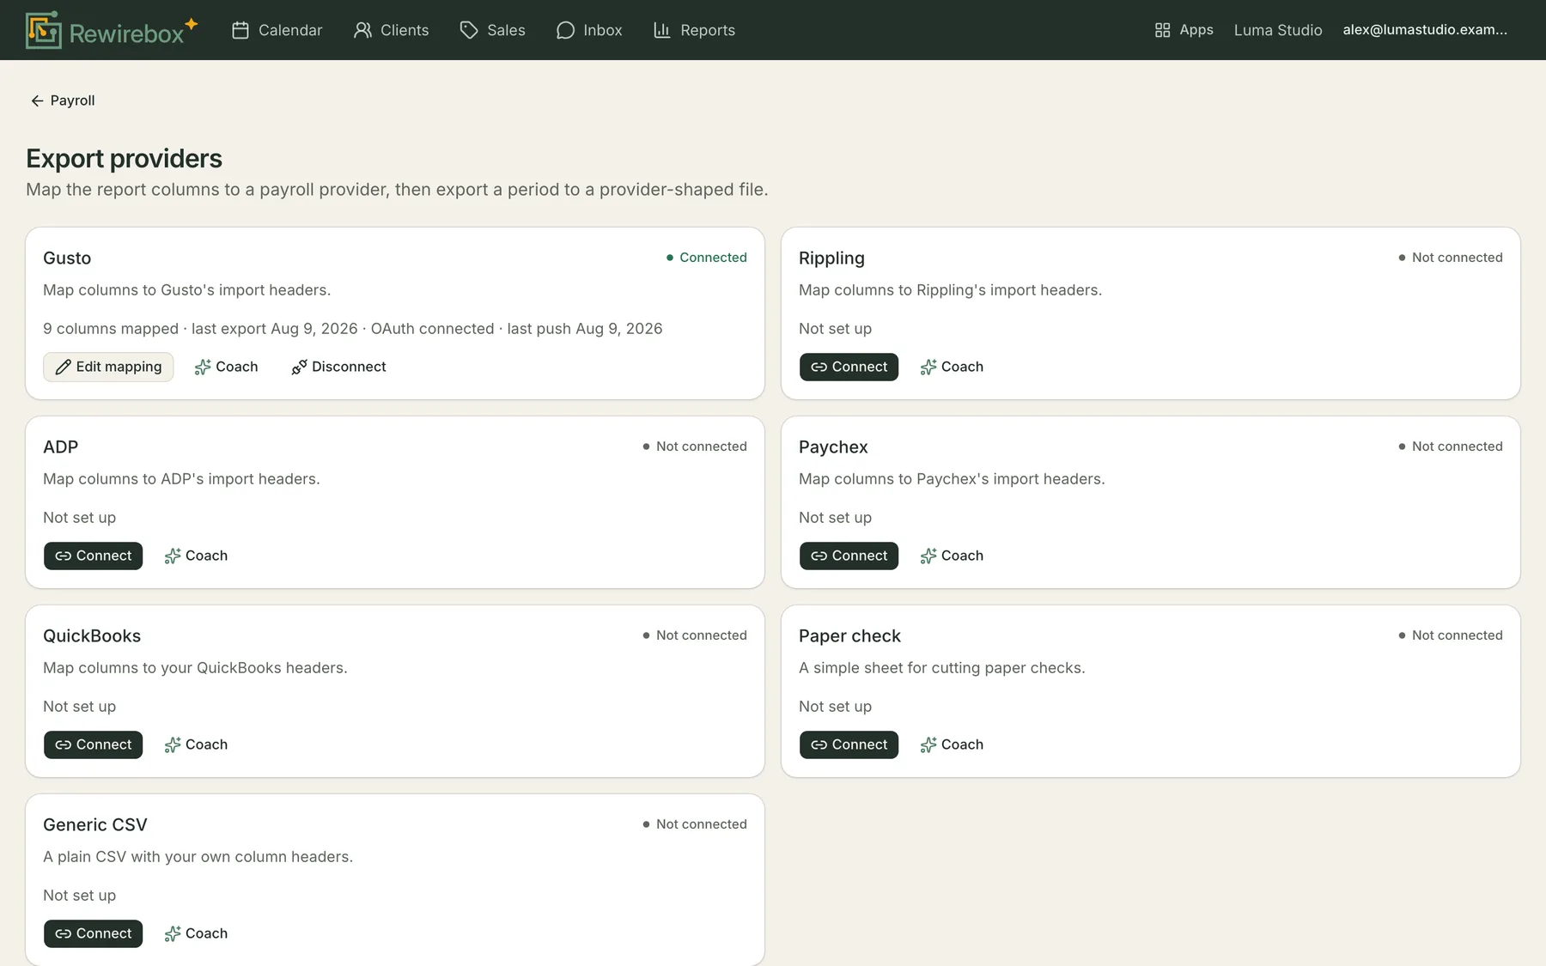
Task: Click the calendar icon in the nav
Action: click(240, 30)
